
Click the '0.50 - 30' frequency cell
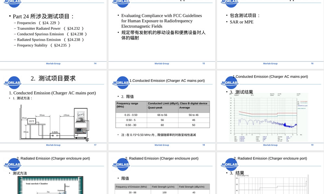[131, 125]
